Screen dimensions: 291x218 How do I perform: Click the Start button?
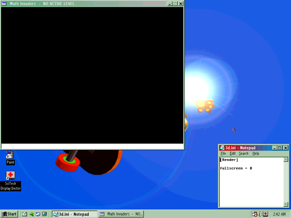click(x=9, y=214)
